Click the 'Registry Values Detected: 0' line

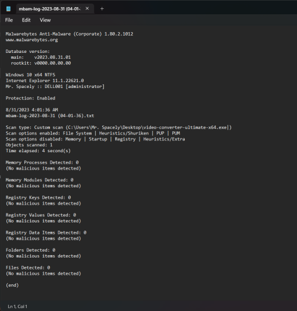[41, 215]
